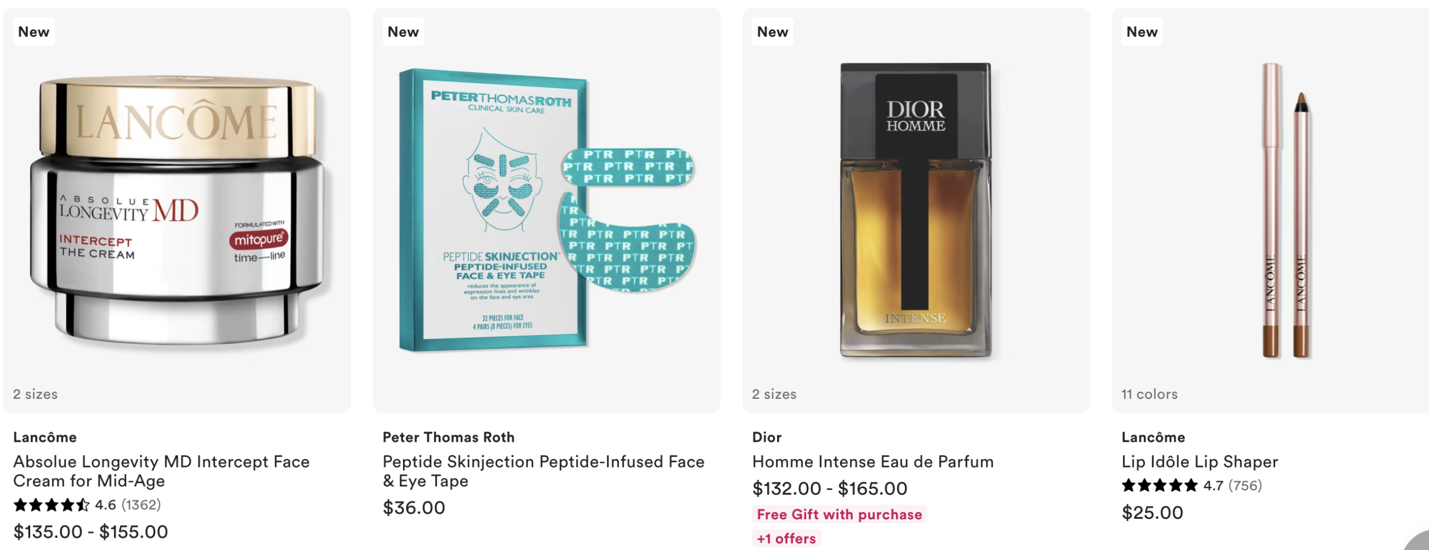
Task: Click the Peptide Skinjection Face & Eye Tape title
Action: [x=544, y=471]
